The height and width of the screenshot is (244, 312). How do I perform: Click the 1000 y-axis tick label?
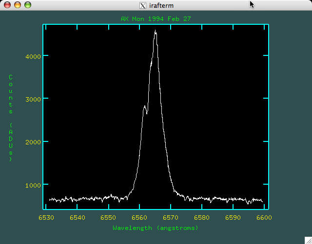pyautogui.click(x=33, y=186)
